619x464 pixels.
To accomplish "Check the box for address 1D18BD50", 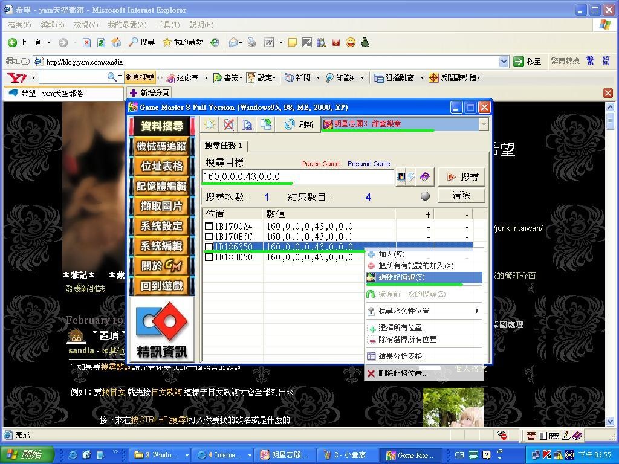I will 209,257.
